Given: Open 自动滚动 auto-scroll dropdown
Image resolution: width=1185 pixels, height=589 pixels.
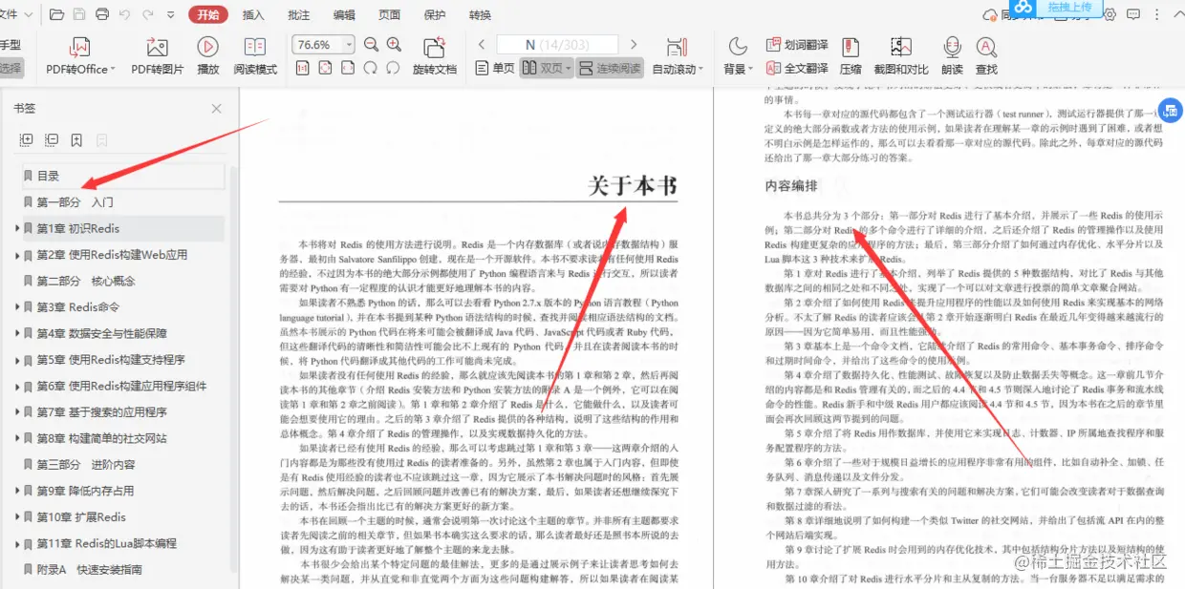Looking at the screenshot, I should (x=678, y=55).
